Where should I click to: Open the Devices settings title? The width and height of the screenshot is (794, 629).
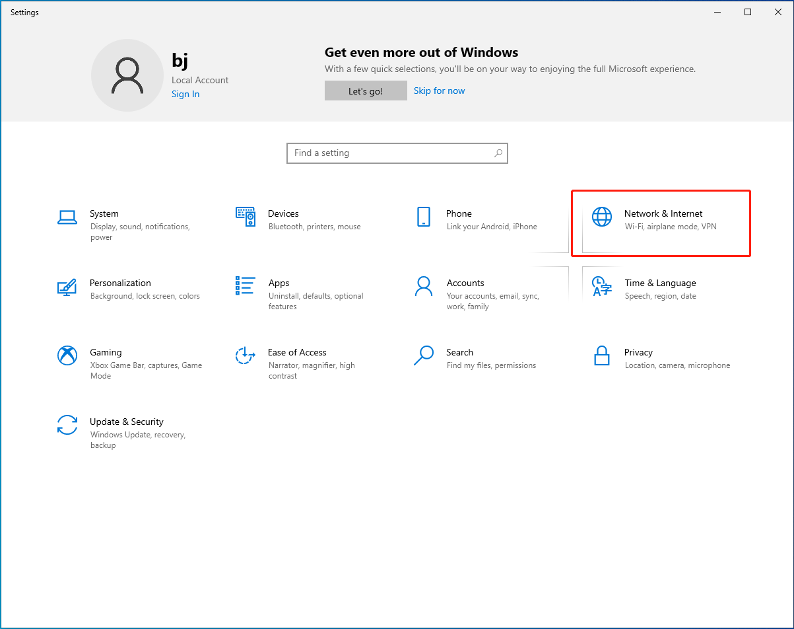pyautogui.click(x=284, y=214)
